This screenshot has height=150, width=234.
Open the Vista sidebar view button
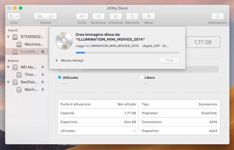13,16
